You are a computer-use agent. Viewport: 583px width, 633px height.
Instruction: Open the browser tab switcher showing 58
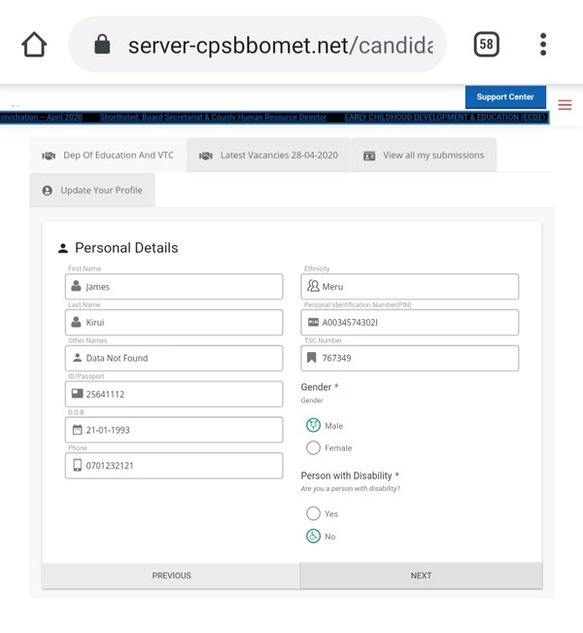coord(487,45)
